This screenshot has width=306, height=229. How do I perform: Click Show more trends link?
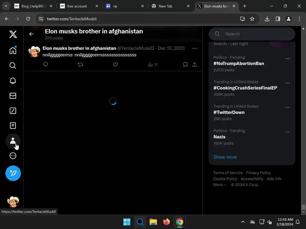click(225, 157)
